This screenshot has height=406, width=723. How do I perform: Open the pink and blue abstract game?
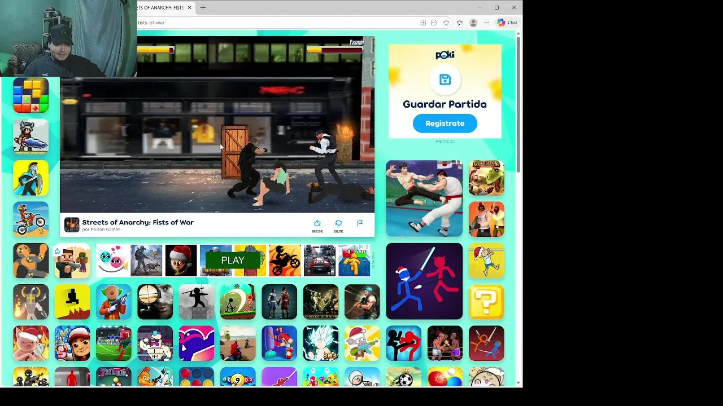click(197, 343)
